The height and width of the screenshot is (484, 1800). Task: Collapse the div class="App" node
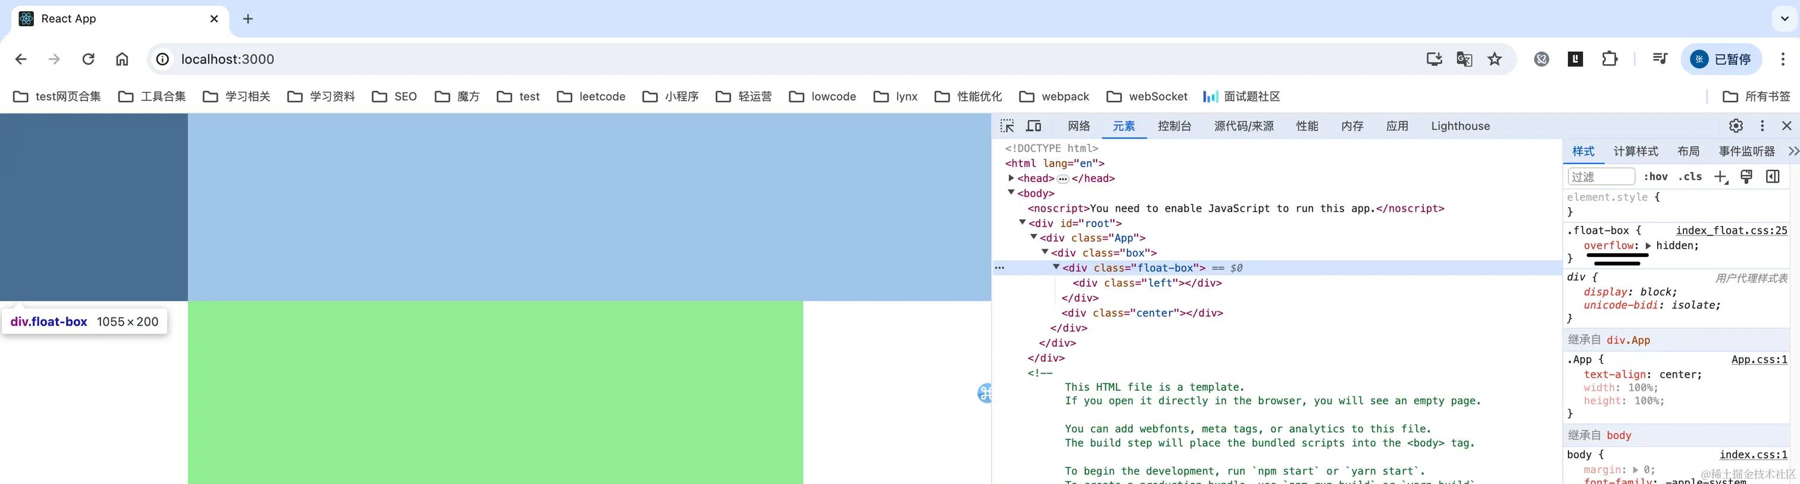pyautogui.click(x=1033, y=237)
